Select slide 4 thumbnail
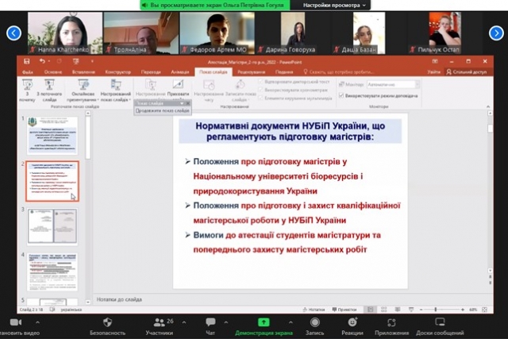The height and width of the screenshot is (339, 508). tap(52, 272)
